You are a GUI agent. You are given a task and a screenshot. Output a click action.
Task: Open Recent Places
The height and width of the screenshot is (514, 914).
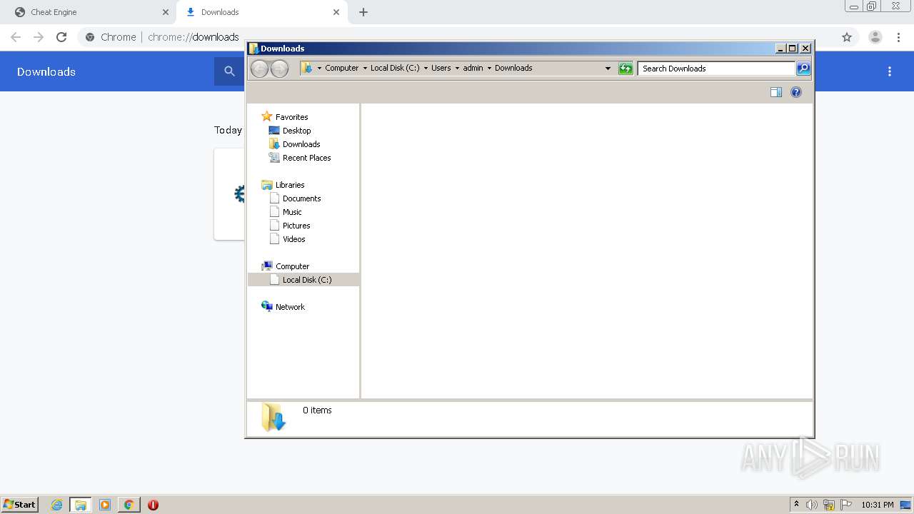[x=306, y=158]
